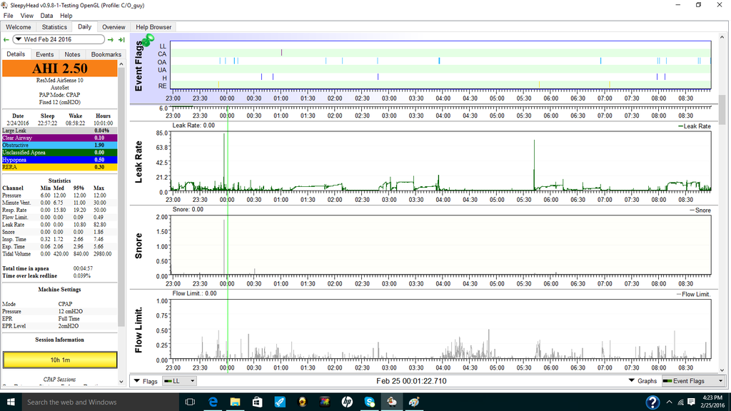This screenshot has width=731, height=411.
Task: Switch to the Overview tab
Action: click(x=114, y=27)
